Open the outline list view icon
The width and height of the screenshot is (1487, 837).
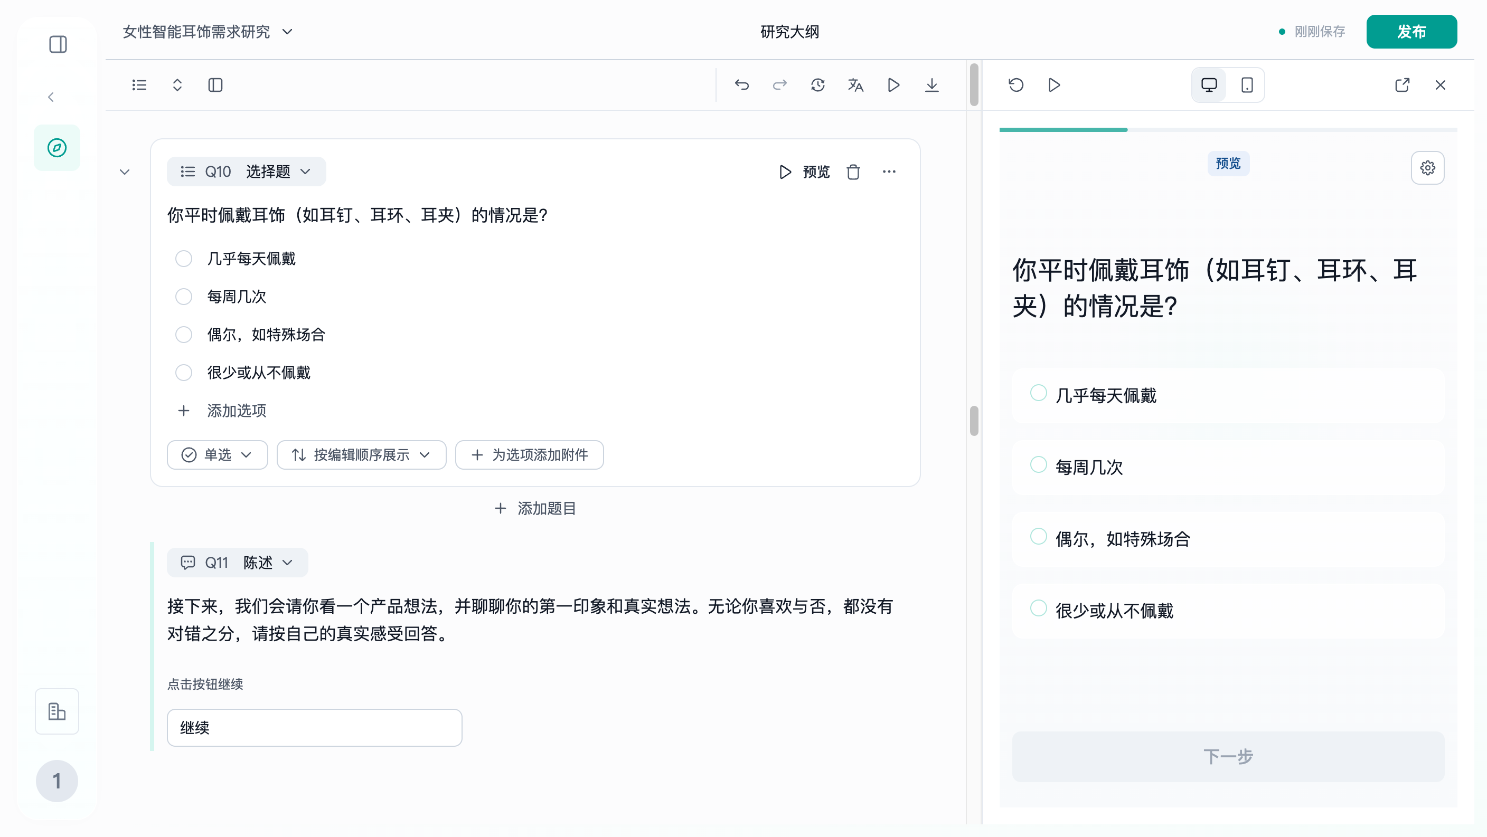tap(139, 85)
